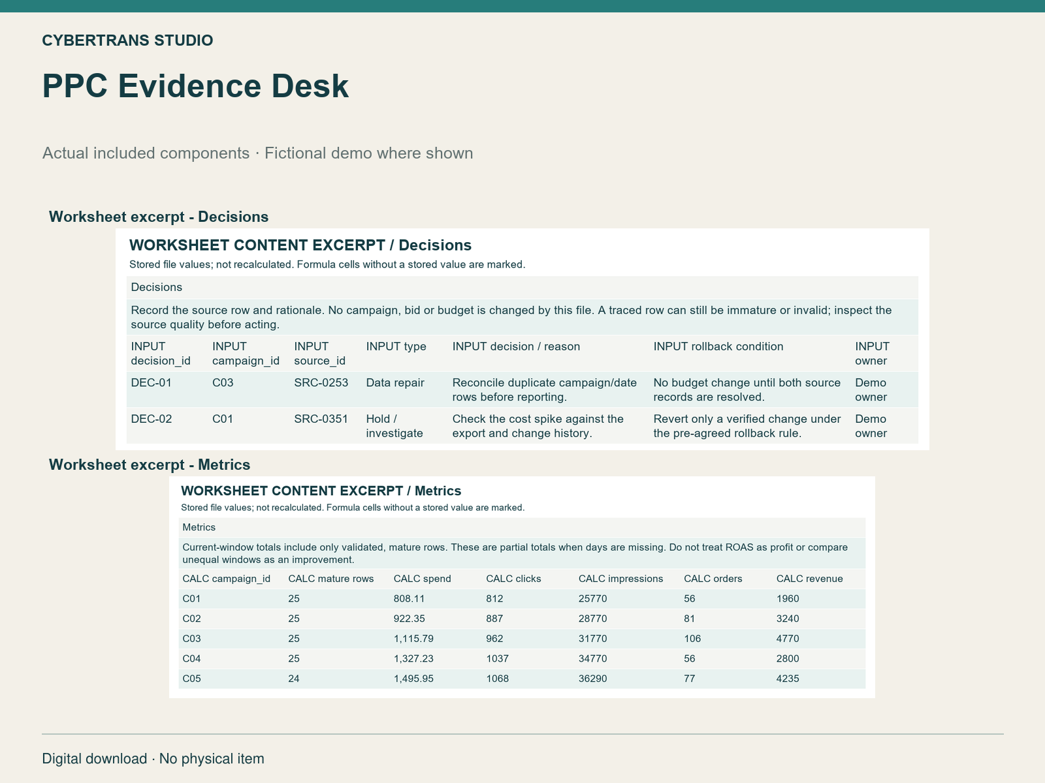The image size is (1045, 783).
Task: Click decision ID cell DEC-02
Action: point(152,419)
